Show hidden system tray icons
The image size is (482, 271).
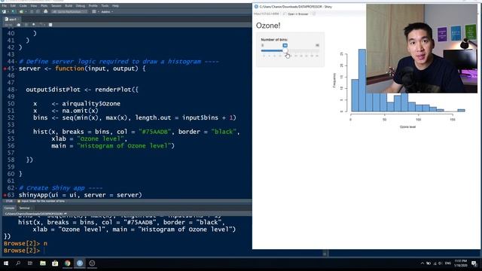[x=422, y=263]
